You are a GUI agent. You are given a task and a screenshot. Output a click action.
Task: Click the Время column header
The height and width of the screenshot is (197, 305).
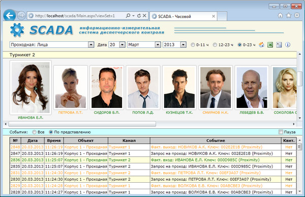pos(54,140)
